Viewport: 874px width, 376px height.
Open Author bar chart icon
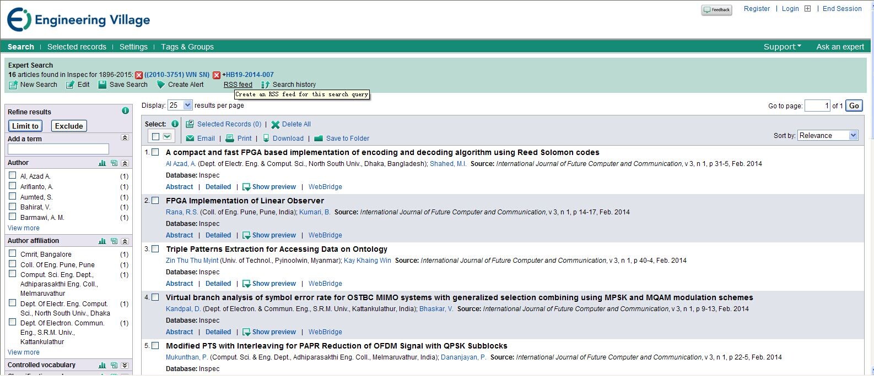pos(102,163)
